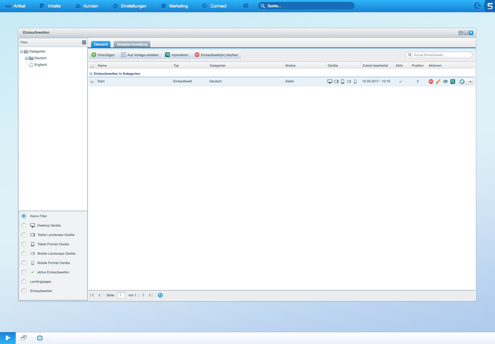This screenshot has height=344, width=495.
Task: Click the tablet portrait icon in Start row
Action: click(343, 81)
